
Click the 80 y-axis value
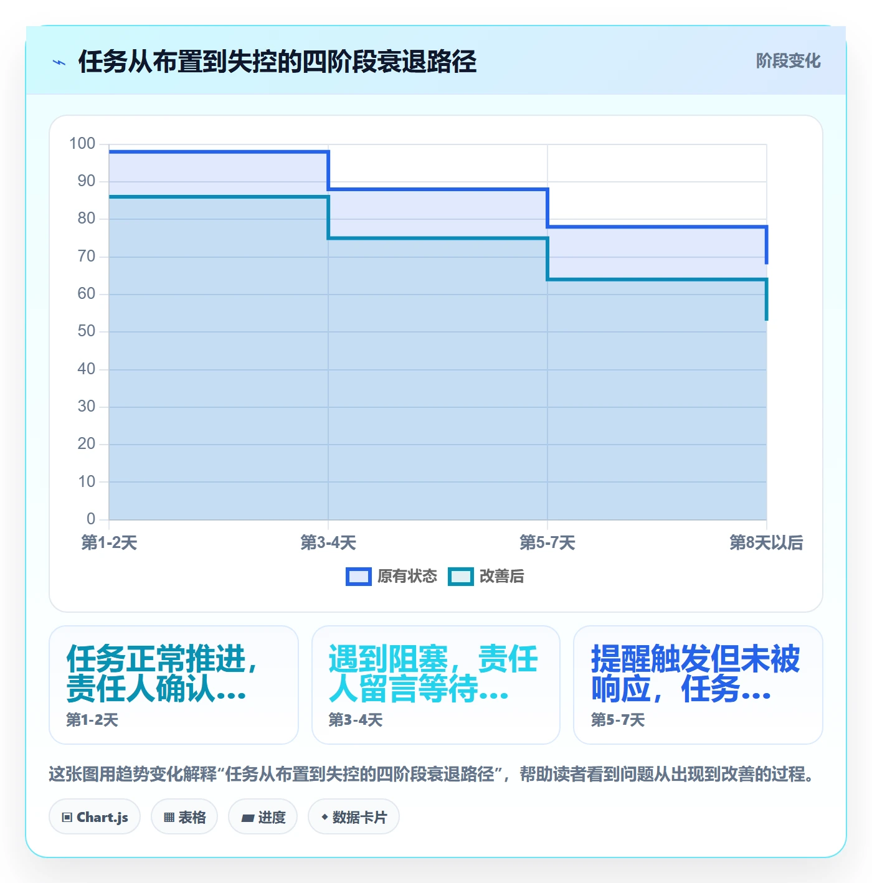coord(87,219)
